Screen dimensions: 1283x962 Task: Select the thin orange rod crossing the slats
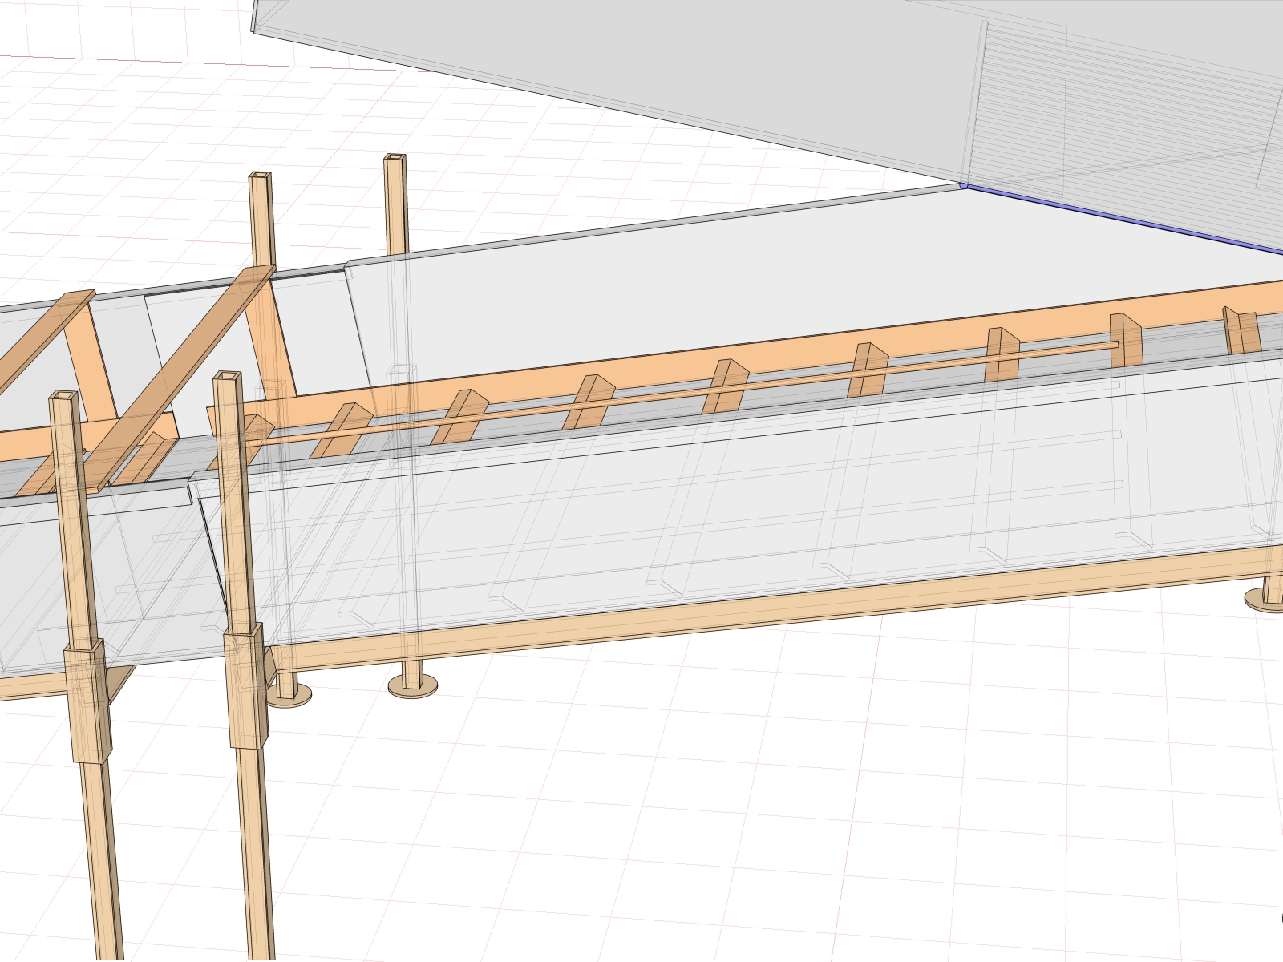(x=682, y=393)
